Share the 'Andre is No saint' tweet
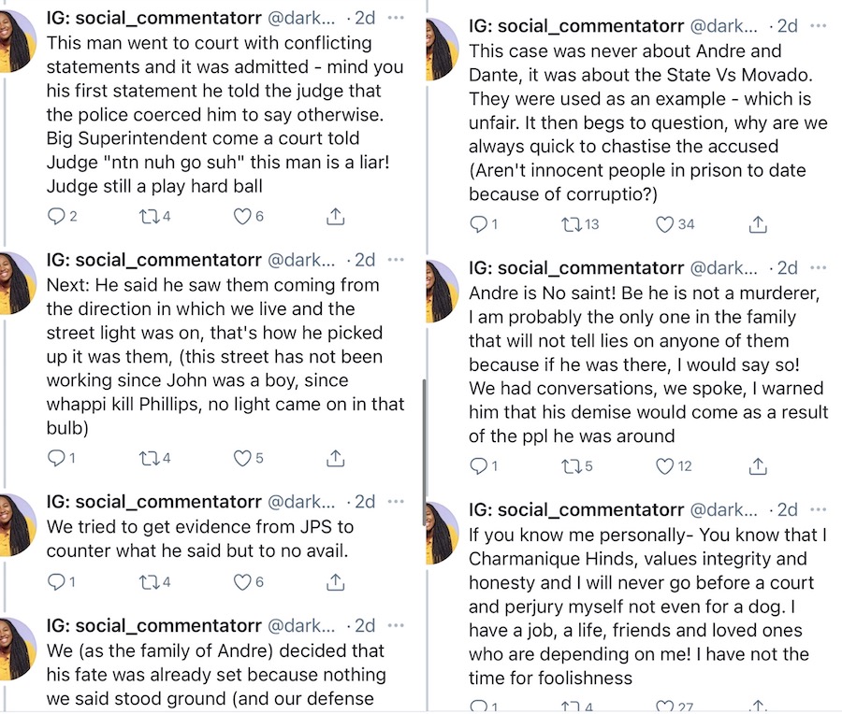842x714 pixels. pos(758,466)
